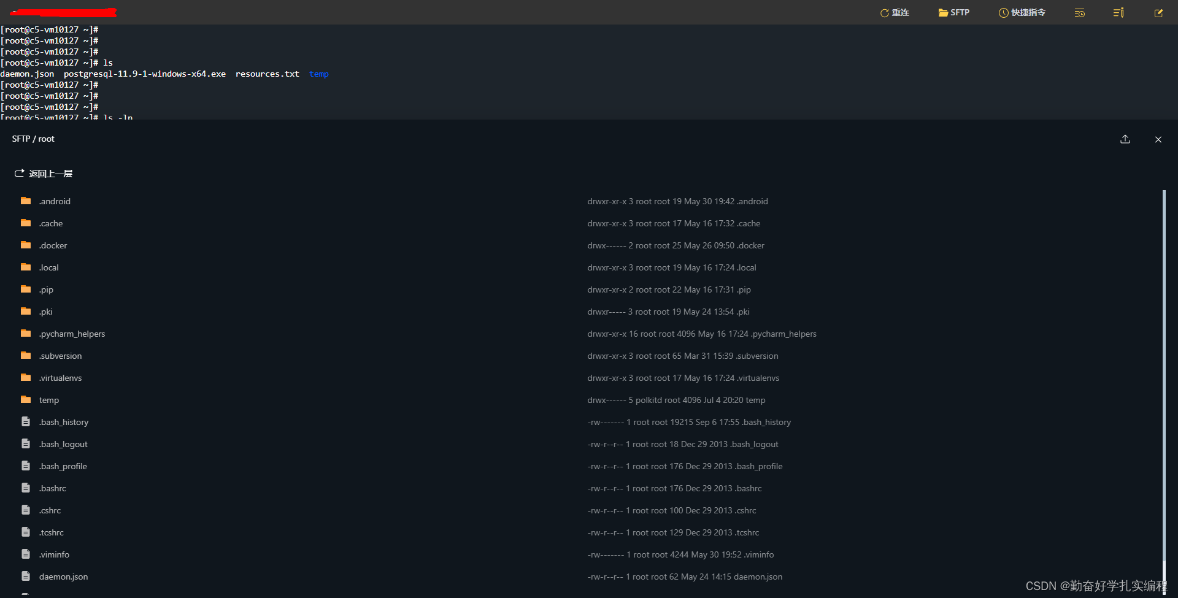1178x598 pixels.
Task: Close the SFTP panel with the X
Action: tap(1158, 139)
